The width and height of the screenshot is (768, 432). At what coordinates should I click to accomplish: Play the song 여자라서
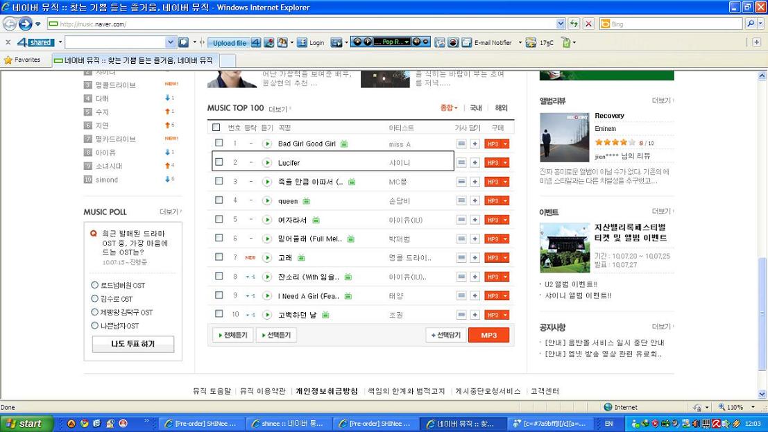click(267, 220)
